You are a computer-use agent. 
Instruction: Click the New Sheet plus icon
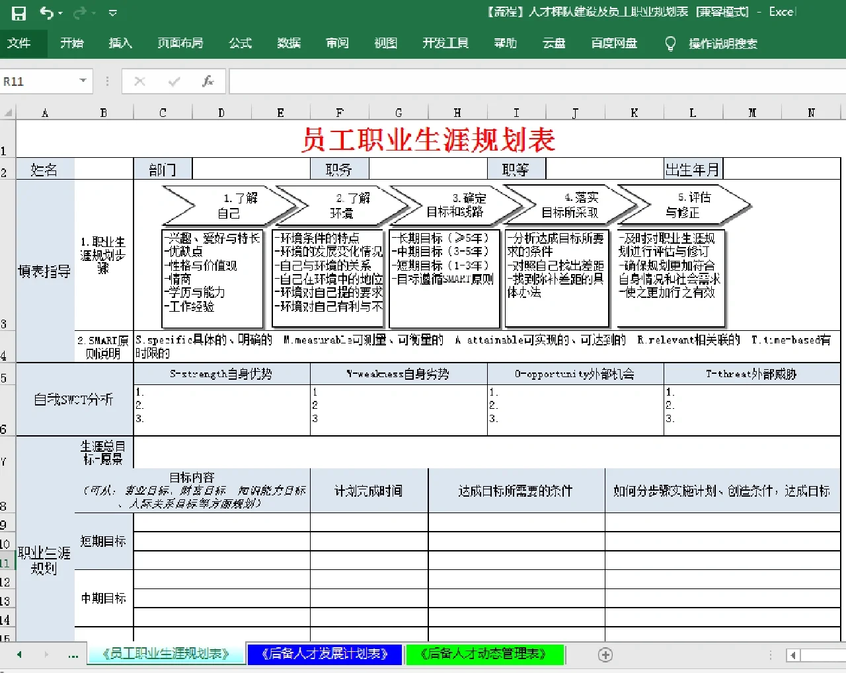point(605,655)
